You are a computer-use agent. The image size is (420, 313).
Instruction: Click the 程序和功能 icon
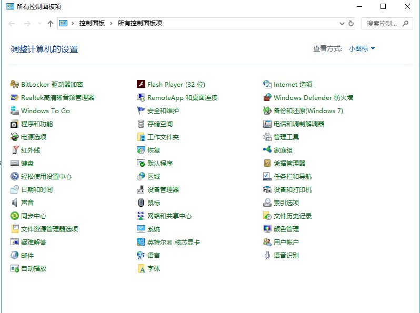pos(14,124)
